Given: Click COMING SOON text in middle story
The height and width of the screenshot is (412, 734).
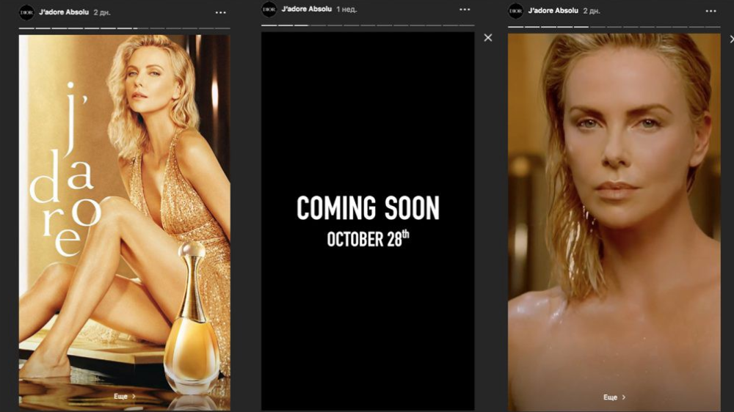Looking at the screenshot, I should coord(368,208).
